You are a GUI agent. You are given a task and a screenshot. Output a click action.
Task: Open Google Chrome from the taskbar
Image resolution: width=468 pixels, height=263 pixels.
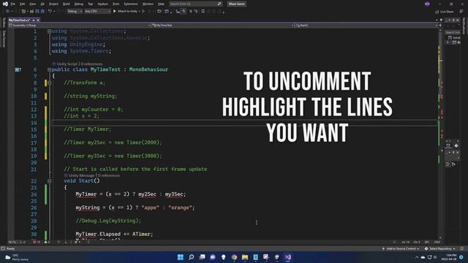coord(234,257)
